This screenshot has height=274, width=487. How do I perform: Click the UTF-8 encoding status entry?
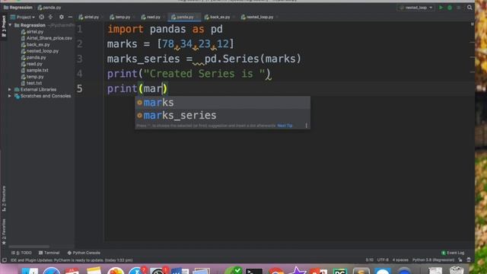383,260
